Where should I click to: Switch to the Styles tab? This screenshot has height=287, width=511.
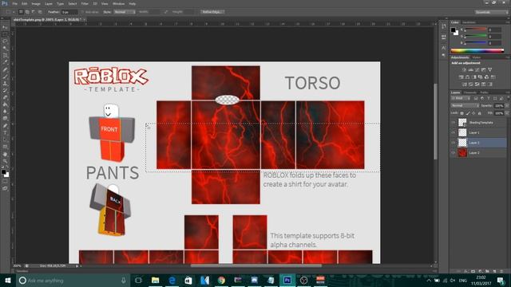tap(477, 57)
